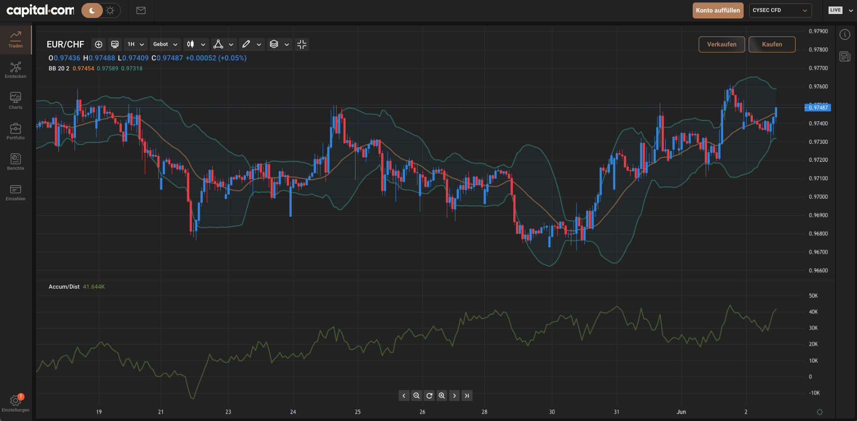Move chart forward with right arrow

coord(454,396)
